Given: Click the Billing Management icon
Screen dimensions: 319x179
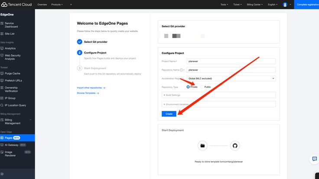Looking at the screenshot, I should tap(2, 120).
